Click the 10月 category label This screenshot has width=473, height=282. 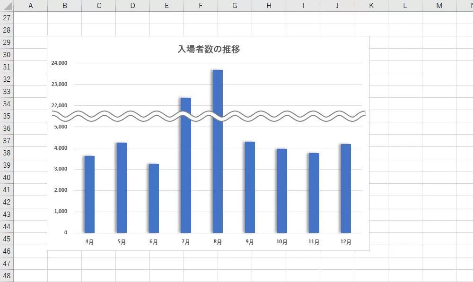pyautogui.click(x=282, y=242)
